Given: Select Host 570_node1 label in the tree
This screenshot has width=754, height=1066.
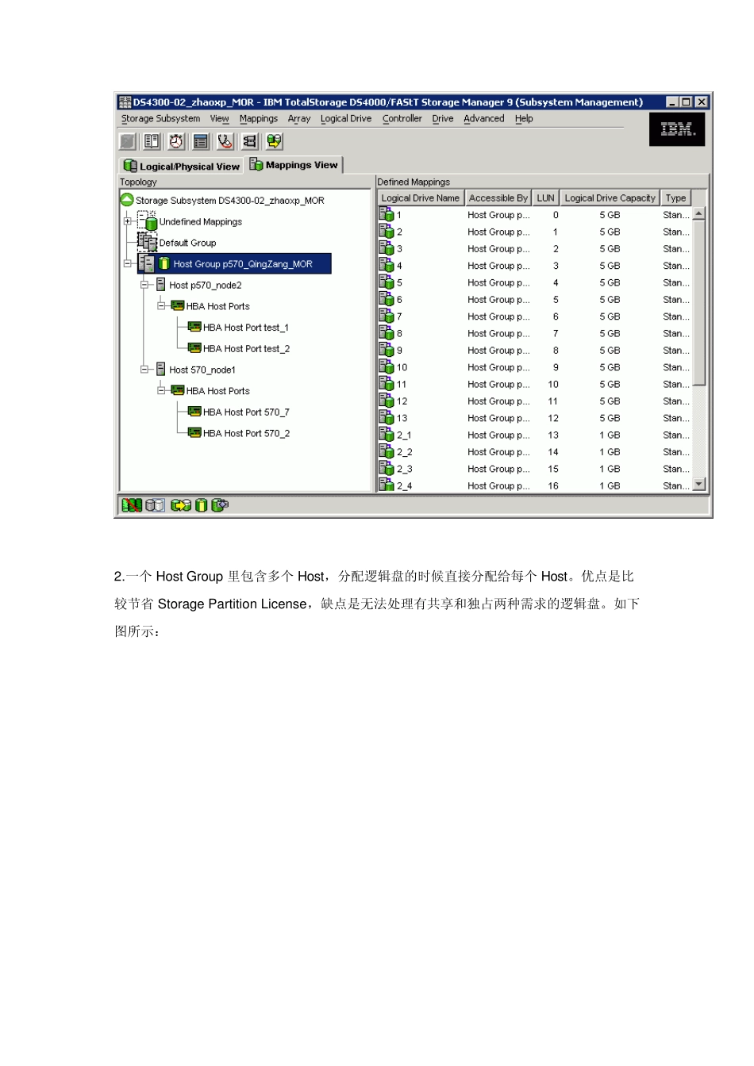Looking at the screenshot, I should 202,370.
